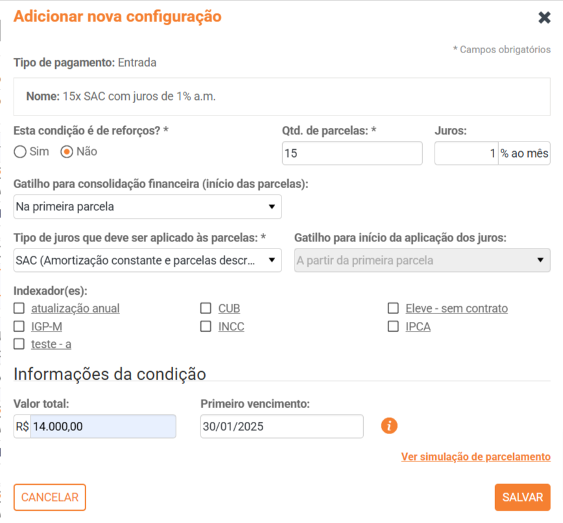The width and height of the screenshot is (563, 523).
Task: Select the Sim radio option
Action: point(20,152)
